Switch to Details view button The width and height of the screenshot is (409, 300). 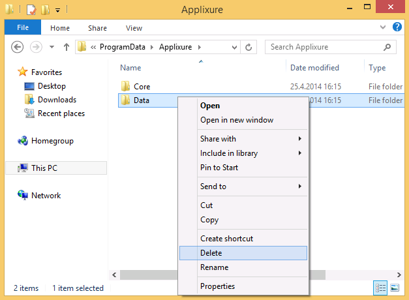click(380, 288)
